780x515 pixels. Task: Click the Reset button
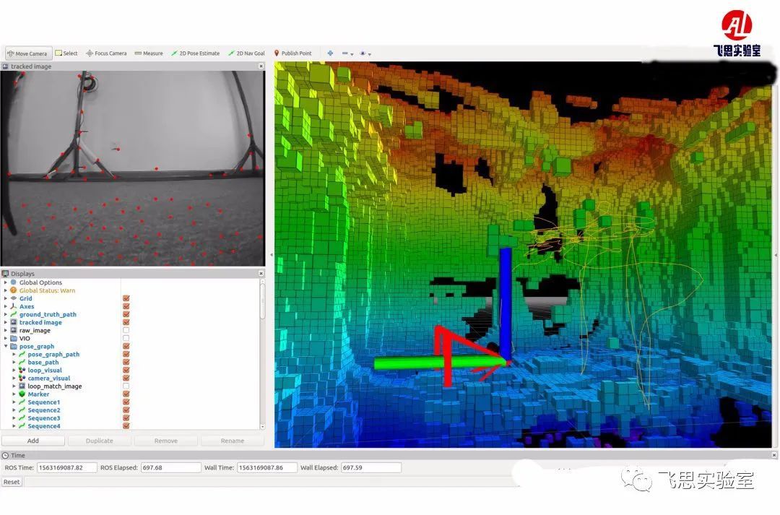coord(12,482)
